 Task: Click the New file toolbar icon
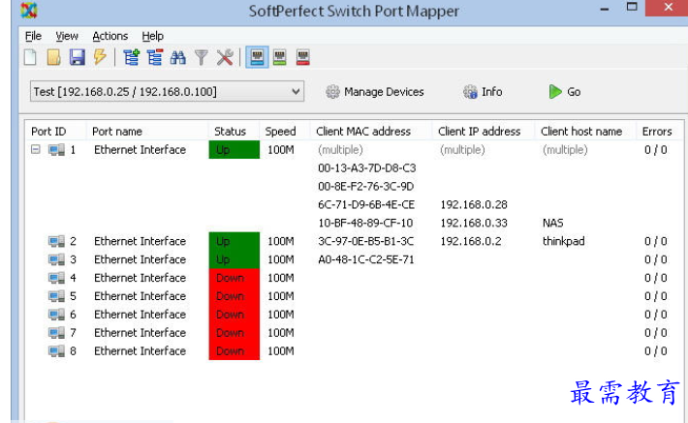pos(30,57)
